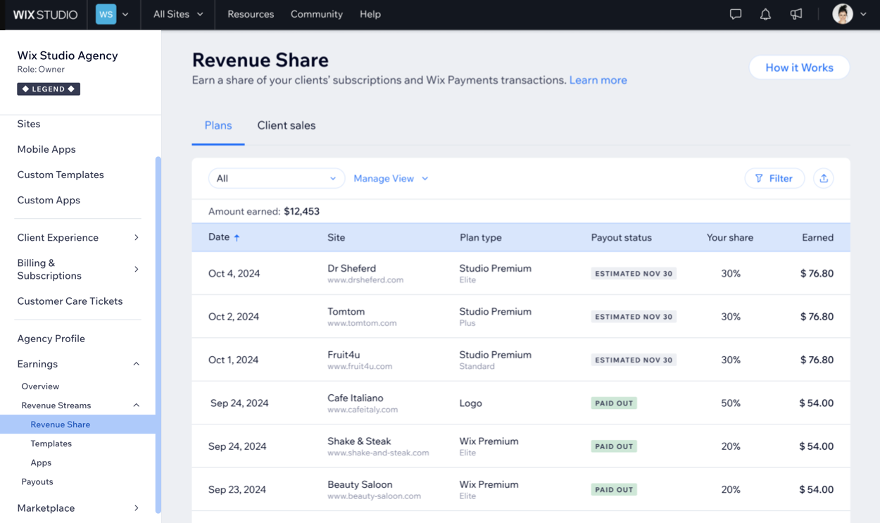Select the Cafe Italiano site name

coord(356,398)
